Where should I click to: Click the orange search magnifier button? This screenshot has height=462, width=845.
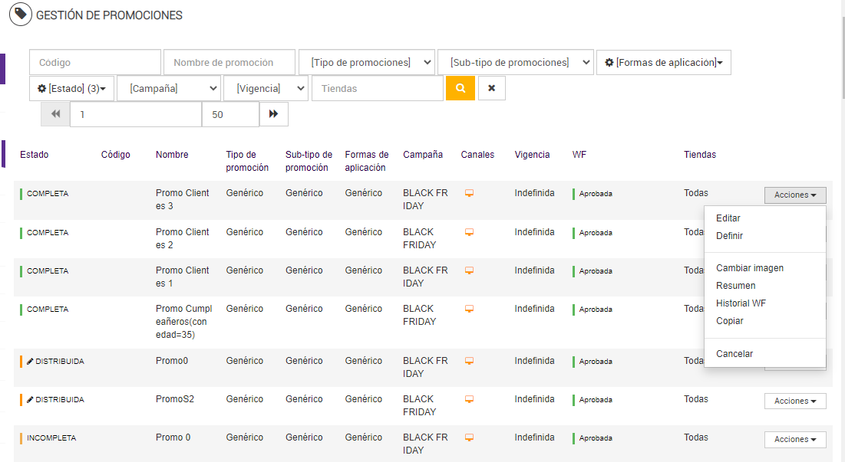coord(460,88)
